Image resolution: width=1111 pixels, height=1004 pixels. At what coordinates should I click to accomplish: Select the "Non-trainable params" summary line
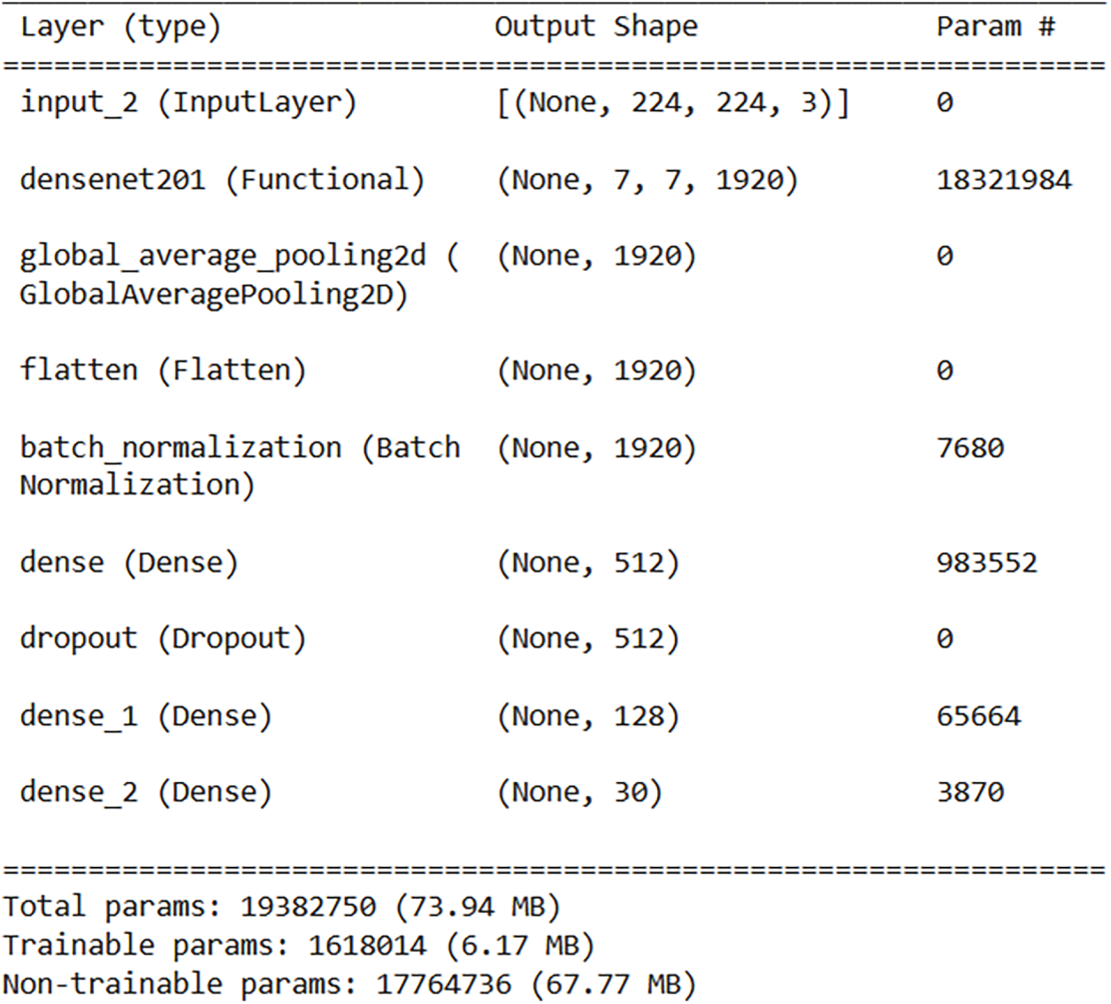point(349,984)
